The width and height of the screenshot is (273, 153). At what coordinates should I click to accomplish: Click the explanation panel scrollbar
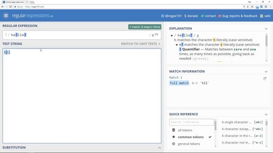pos(266,41)
